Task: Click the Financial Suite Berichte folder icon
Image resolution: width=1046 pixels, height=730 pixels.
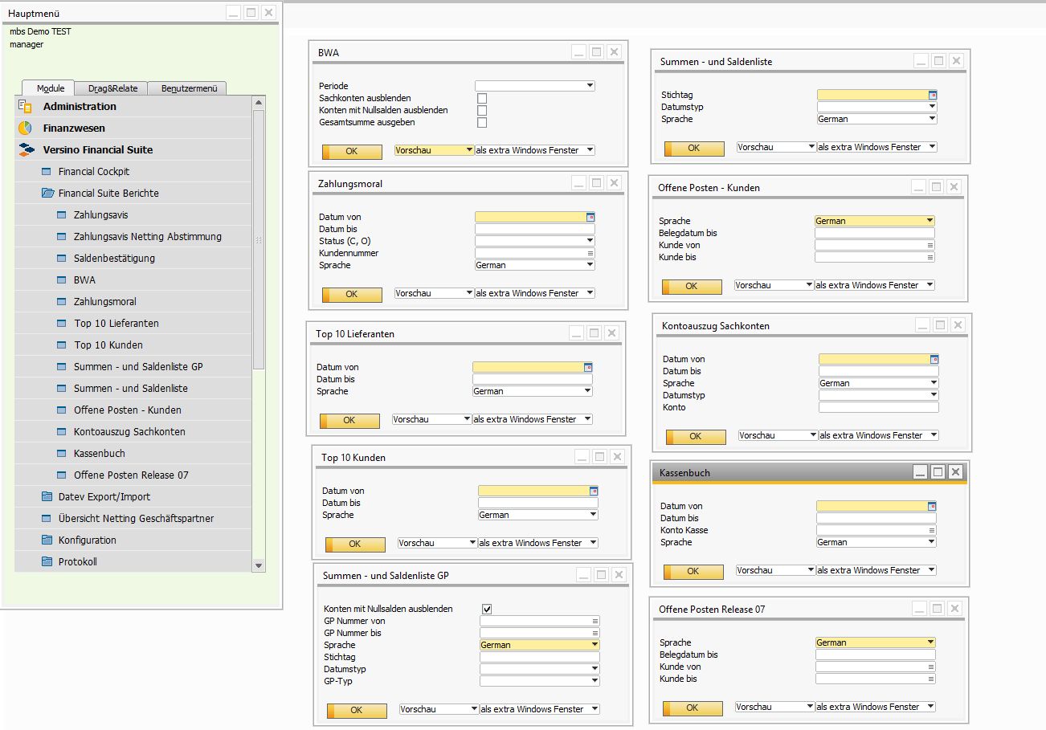Action: pos(47,194)
